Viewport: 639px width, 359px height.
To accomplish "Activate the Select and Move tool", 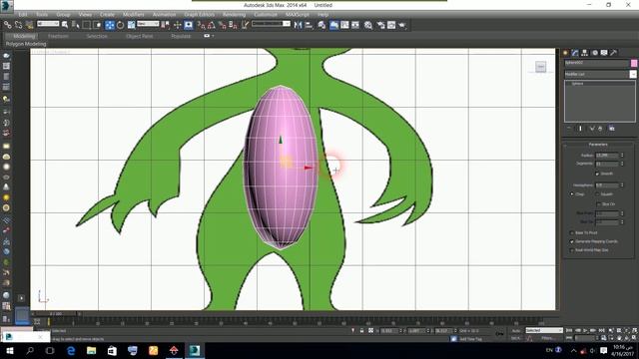I will (x=110, y=25).
